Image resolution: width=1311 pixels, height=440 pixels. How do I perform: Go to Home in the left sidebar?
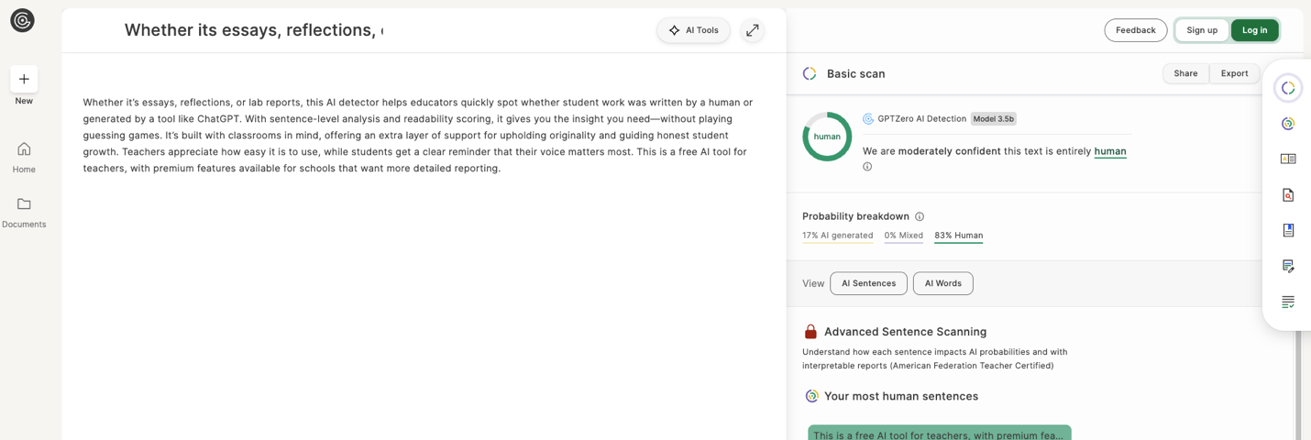pos(24,157)
